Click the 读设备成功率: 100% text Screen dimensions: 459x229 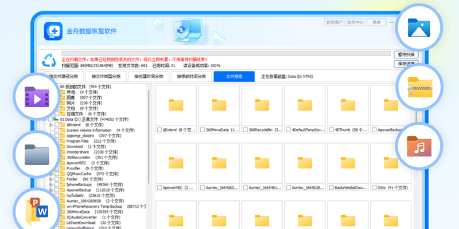click(x=202, y=66)
